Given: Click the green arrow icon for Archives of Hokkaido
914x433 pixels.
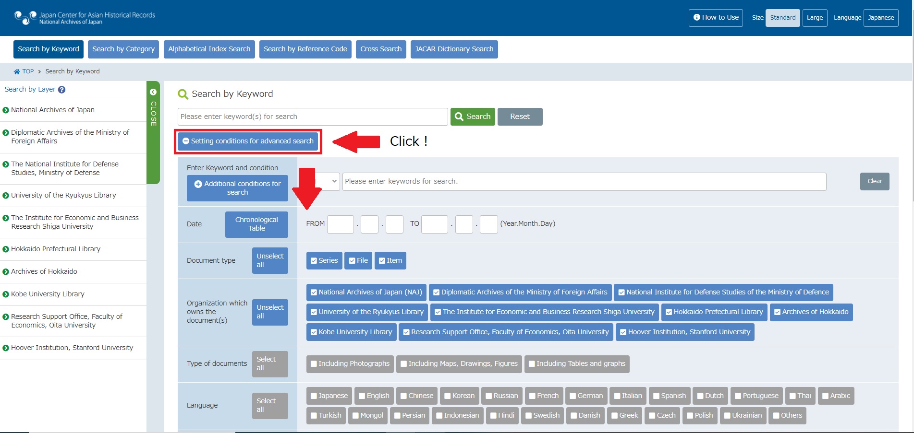Looking at the screenshot, I should (x=6, y=272).
